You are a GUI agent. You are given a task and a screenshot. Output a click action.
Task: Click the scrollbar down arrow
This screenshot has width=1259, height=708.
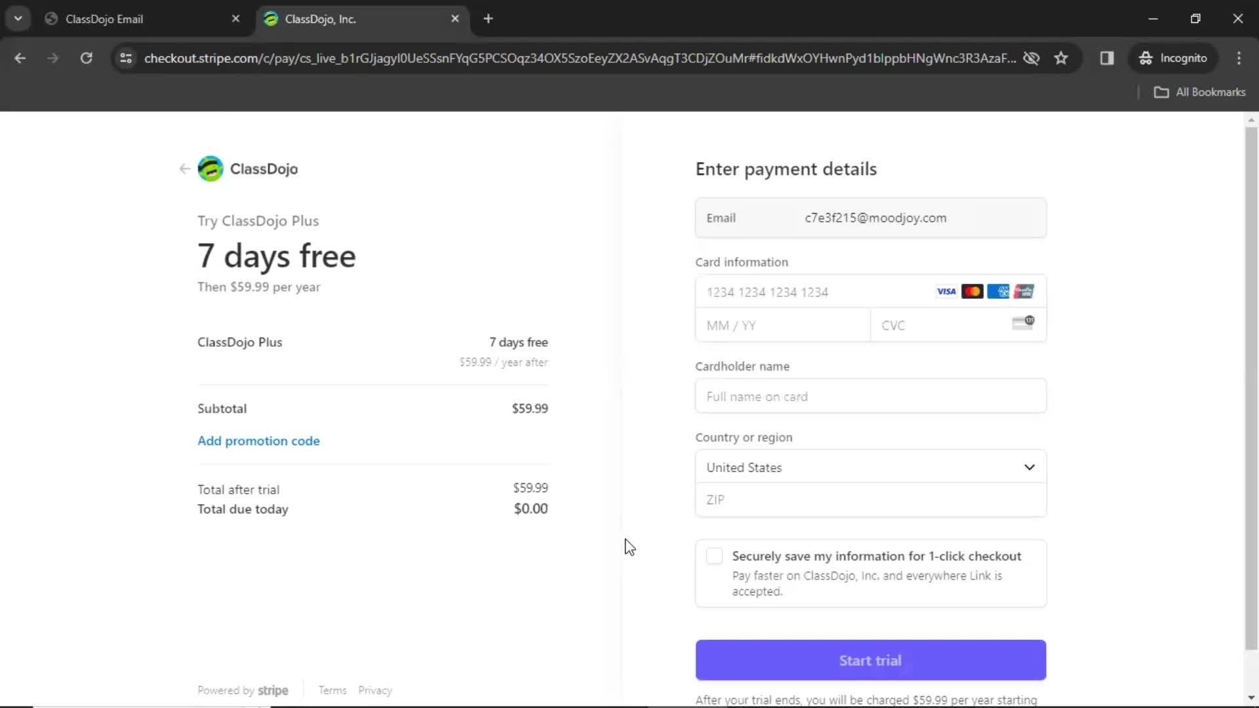coord(1251,698)
